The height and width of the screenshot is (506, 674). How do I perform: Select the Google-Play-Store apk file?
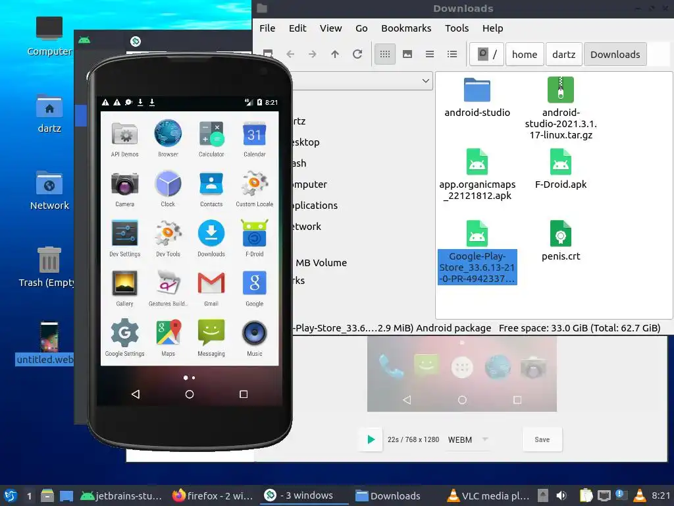tap(477, 252)
